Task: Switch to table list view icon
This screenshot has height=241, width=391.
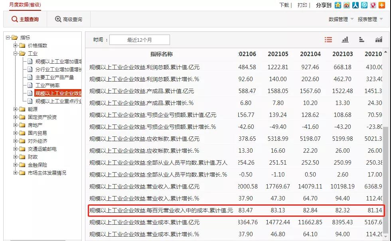Action: (x=328, y=39)
